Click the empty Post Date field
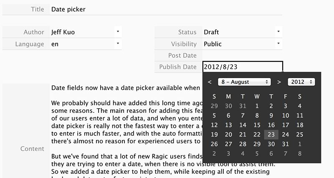The width and height of the screenshot is (334, 178). tap(242, 56)
